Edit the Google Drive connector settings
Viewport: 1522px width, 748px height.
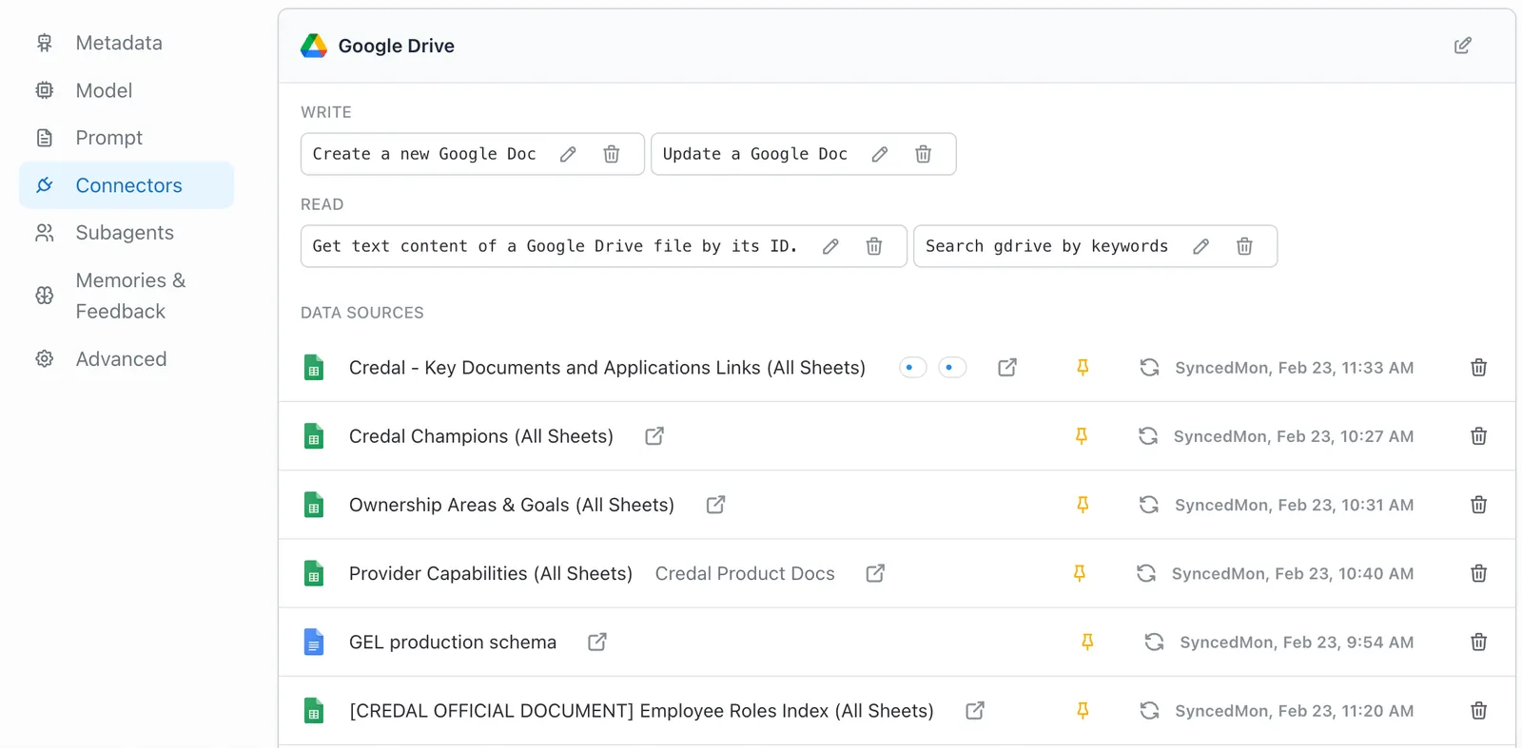tap(1462, 46)
